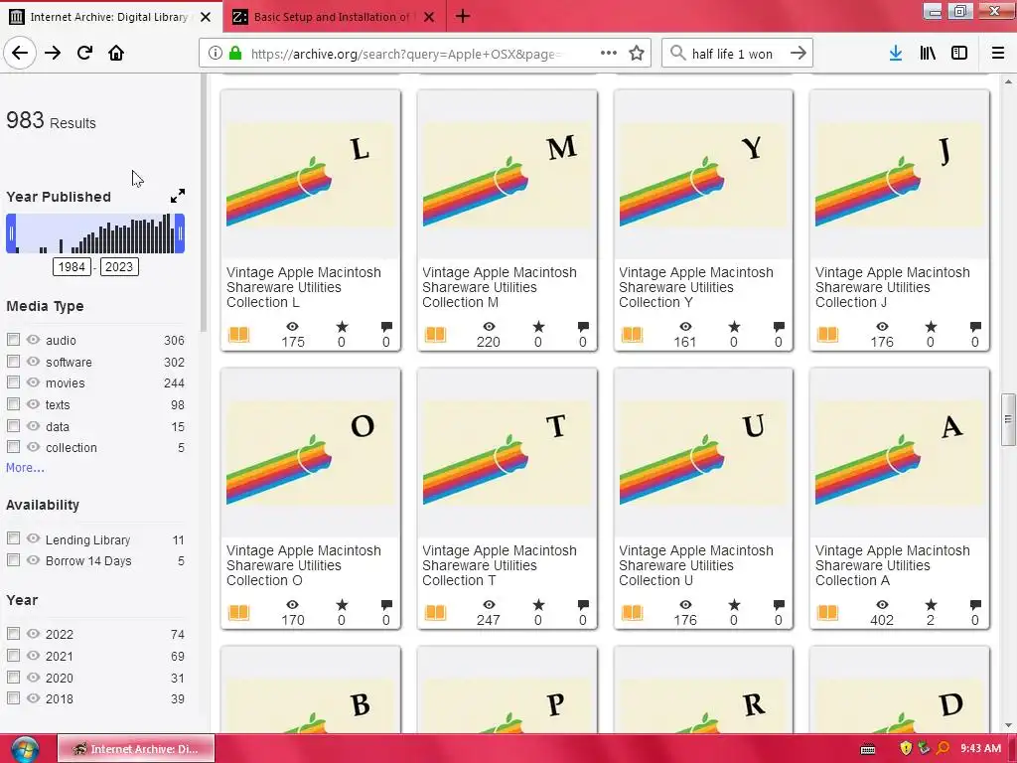Check the Lending Library availability box

tap(13, 538)
